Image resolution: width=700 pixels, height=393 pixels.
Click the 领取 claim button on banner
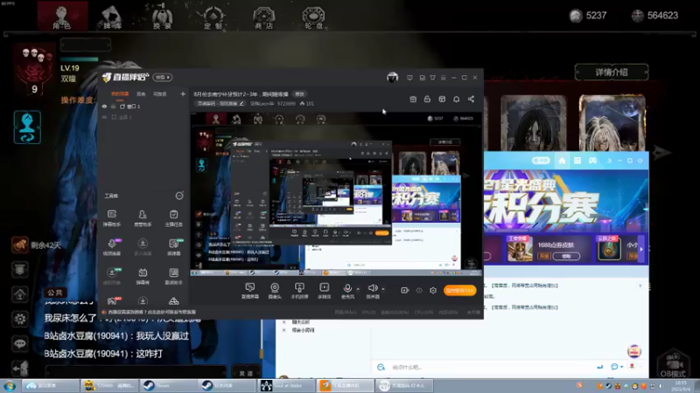(566, 256)
